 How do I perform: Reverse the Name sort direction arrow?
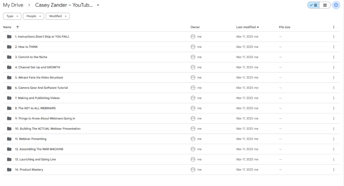point(17,27)
